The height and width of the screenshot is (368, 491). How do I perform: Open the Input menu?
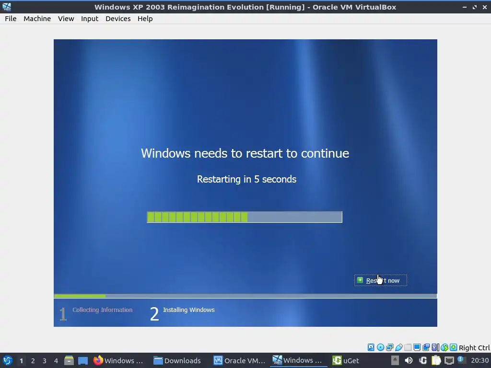pyautogui.click(x=90, y=19)
